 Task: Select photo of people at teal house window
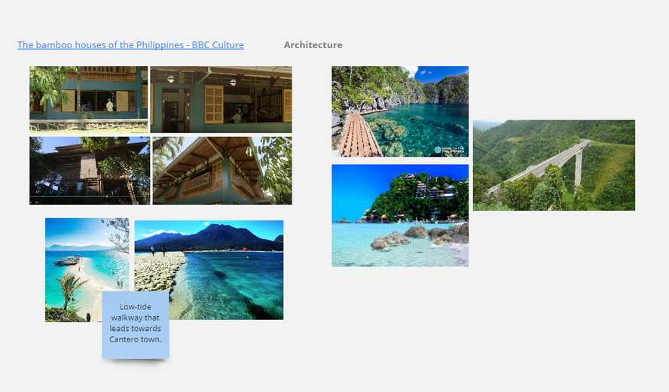(89, 99)
